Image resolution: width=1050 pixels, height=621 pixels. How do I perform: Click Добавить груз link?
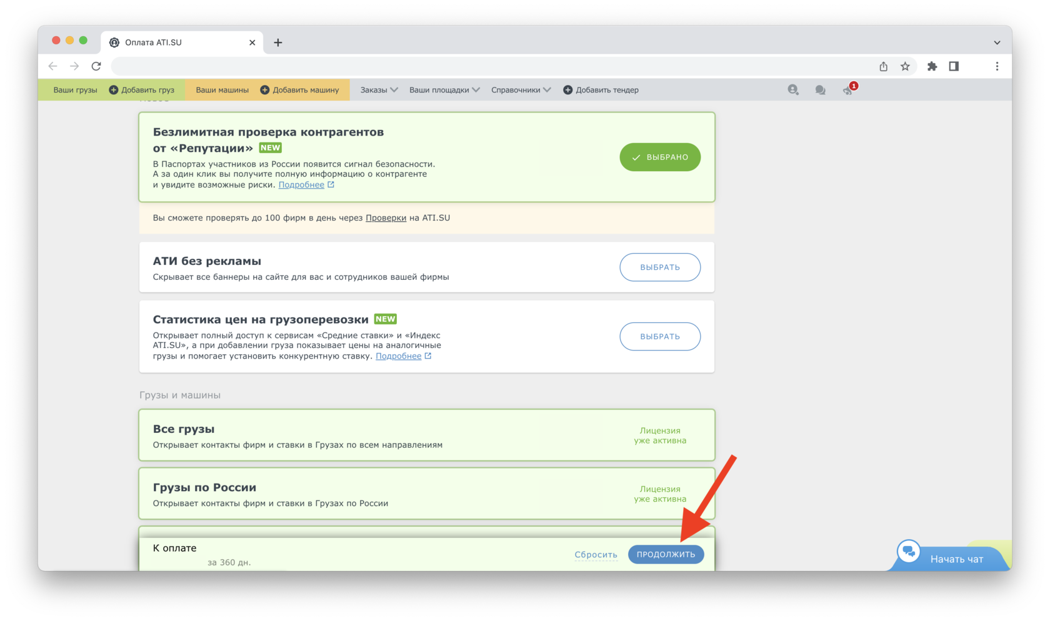click(147, 90)
